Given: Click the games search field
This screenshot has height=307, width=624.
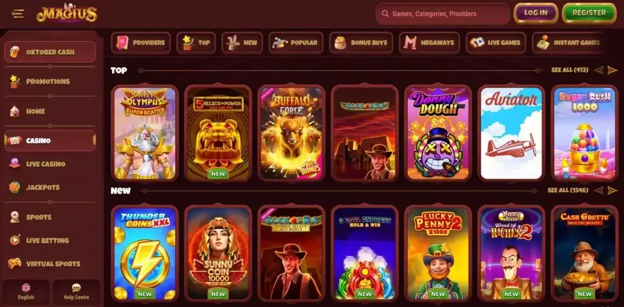Looking at the screenshot, I should (443, 14).
